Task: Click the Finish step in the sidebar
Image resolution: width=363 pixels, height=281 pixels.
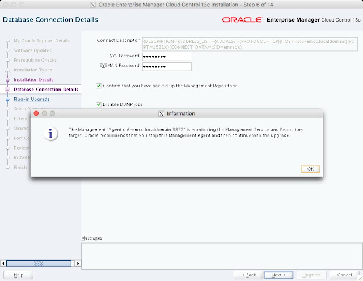Action: 20,167
